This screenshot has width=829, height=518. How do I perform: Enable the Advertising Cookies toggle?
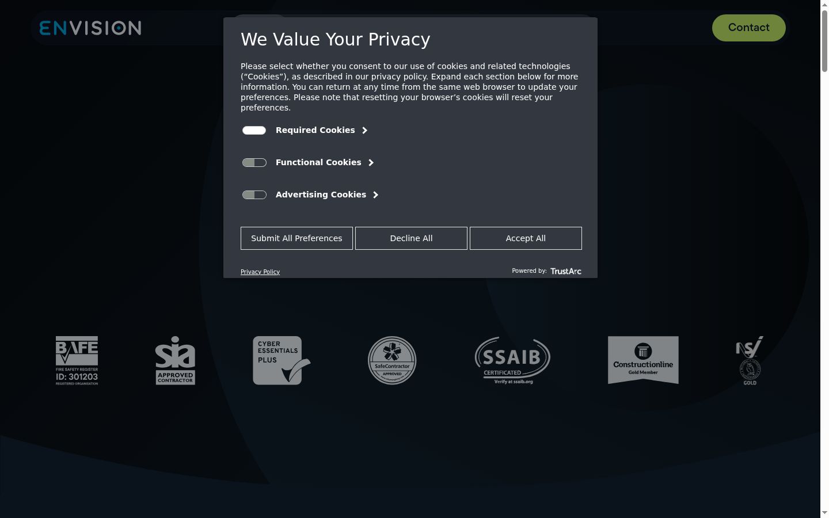(x=254, y=195)
